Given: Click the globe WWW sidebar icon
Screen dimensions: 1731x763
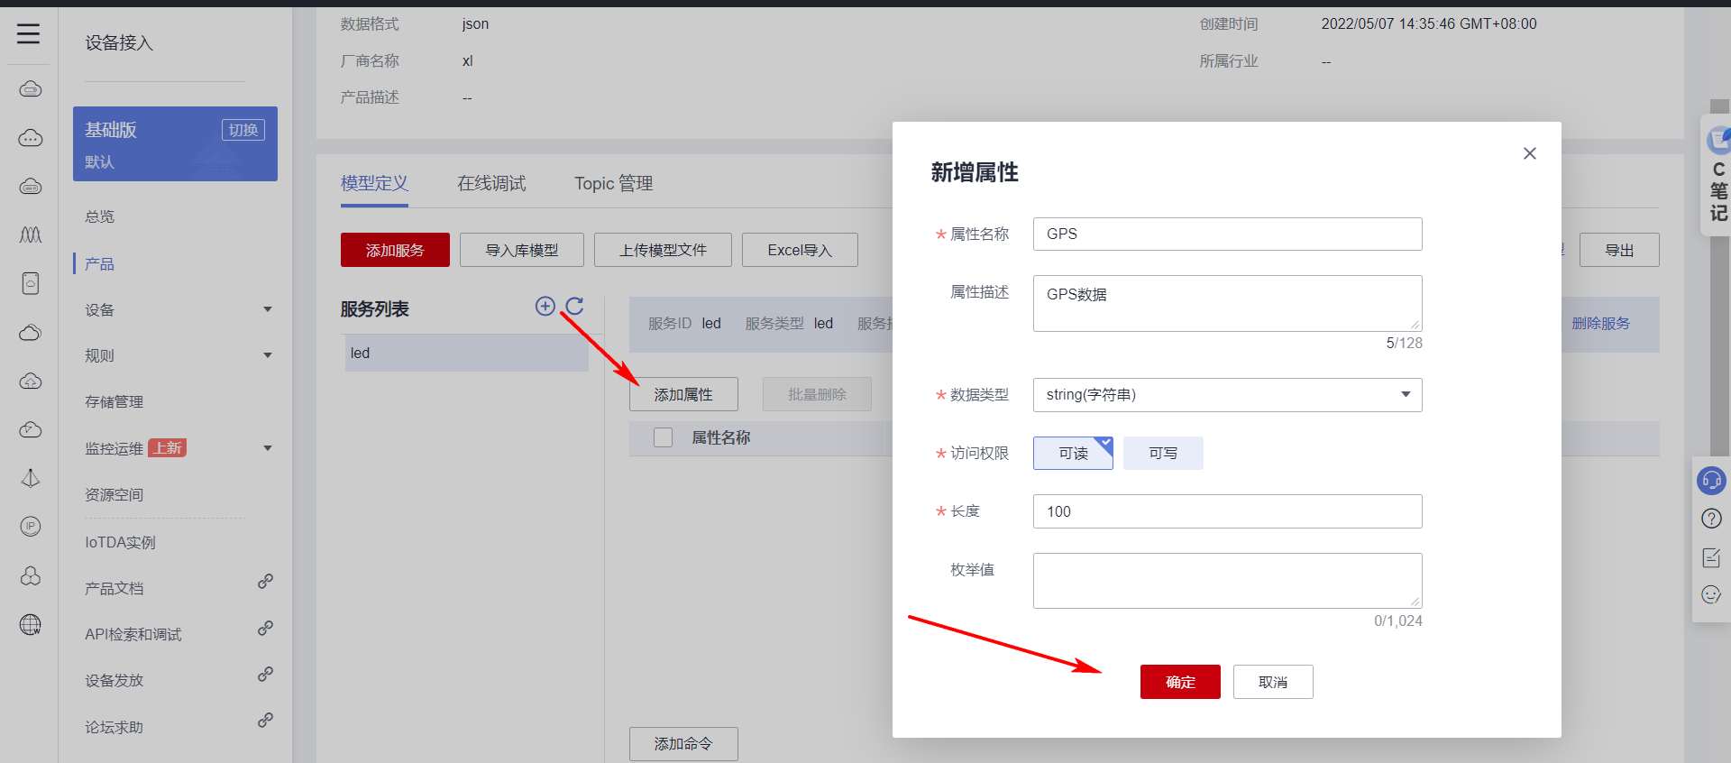Looking at the screenshot, I should click(x=31, y=624).
